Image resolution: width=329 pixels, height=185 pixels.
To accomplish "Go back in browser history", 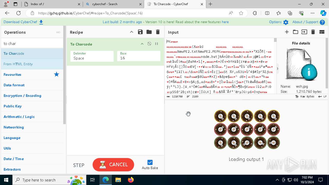I will coord(7,13).
